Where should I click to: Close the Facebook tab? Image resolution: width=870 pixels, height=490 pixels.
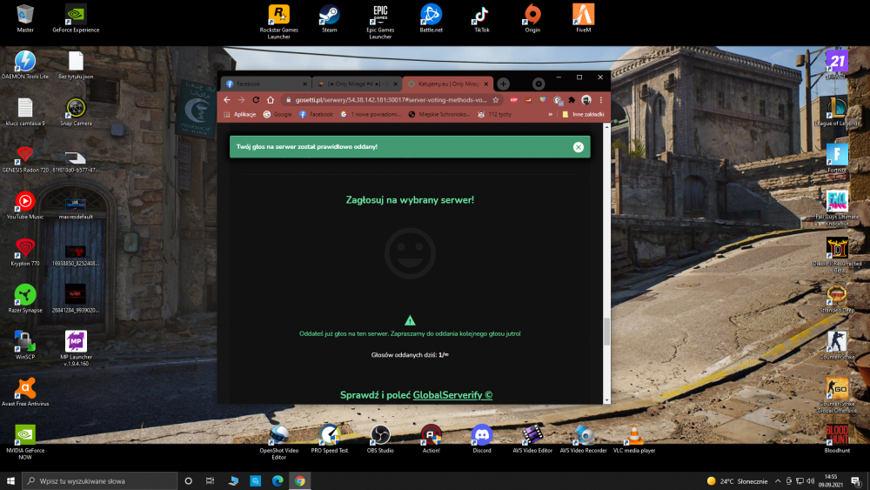(x=304, y=84)
